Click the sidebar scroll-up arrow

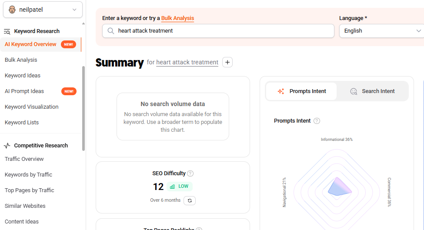click(x=83, y=24)
